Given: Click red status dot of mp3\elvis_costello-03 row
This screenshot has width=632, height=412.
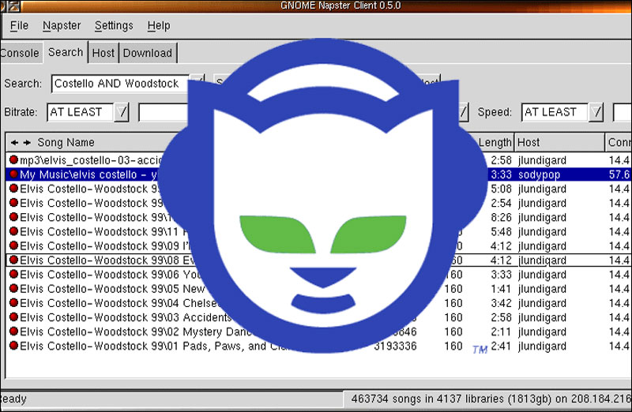Looking at the screenshot, I should coord(13,160).
